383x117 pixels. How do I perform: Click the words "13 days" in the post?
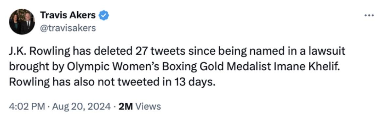(195, 83)
